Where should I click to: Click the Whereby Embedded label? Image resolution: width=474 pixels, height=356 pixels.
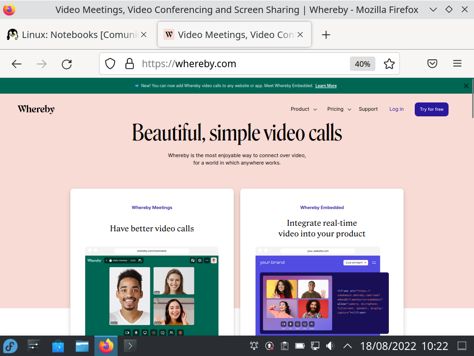coord(322,208)
